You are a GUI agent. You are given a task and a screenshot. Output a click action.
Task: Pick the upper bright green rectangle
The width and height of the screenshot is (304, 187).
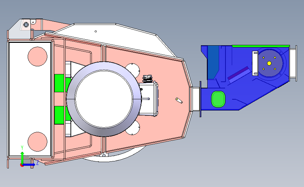click(x=59, y=83)
